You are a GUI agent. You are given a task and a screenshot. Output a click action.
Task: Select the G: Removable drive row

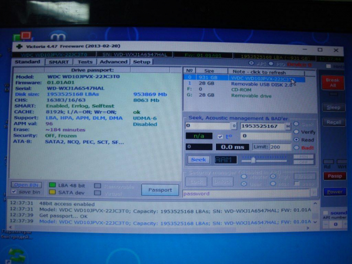(x=244, y=96)
